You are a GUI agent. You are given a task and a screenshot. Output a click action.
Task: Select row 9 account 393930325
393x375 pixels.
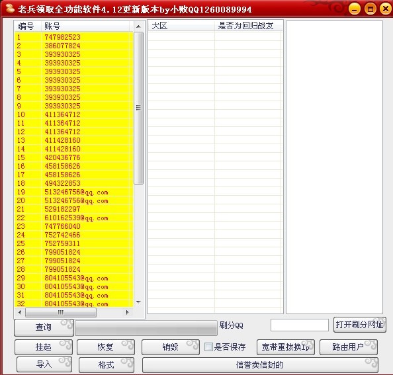pyautogui.click(x=74, y=106)
